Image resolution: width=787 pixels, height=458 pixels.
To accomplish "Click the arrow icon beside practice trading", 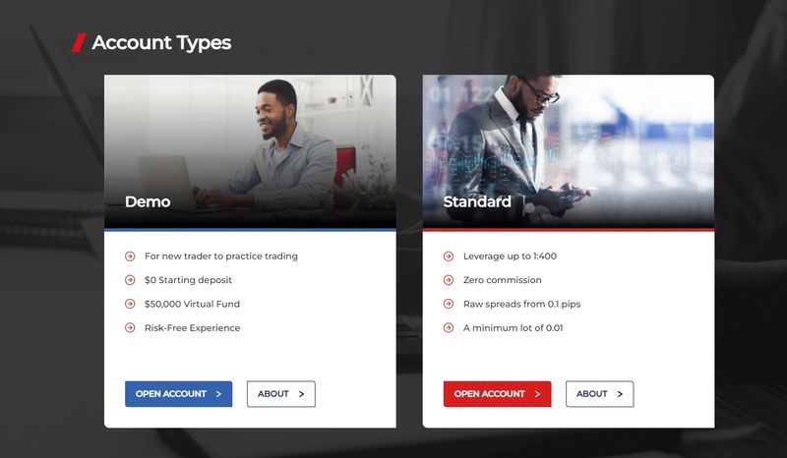I will 130,257.
